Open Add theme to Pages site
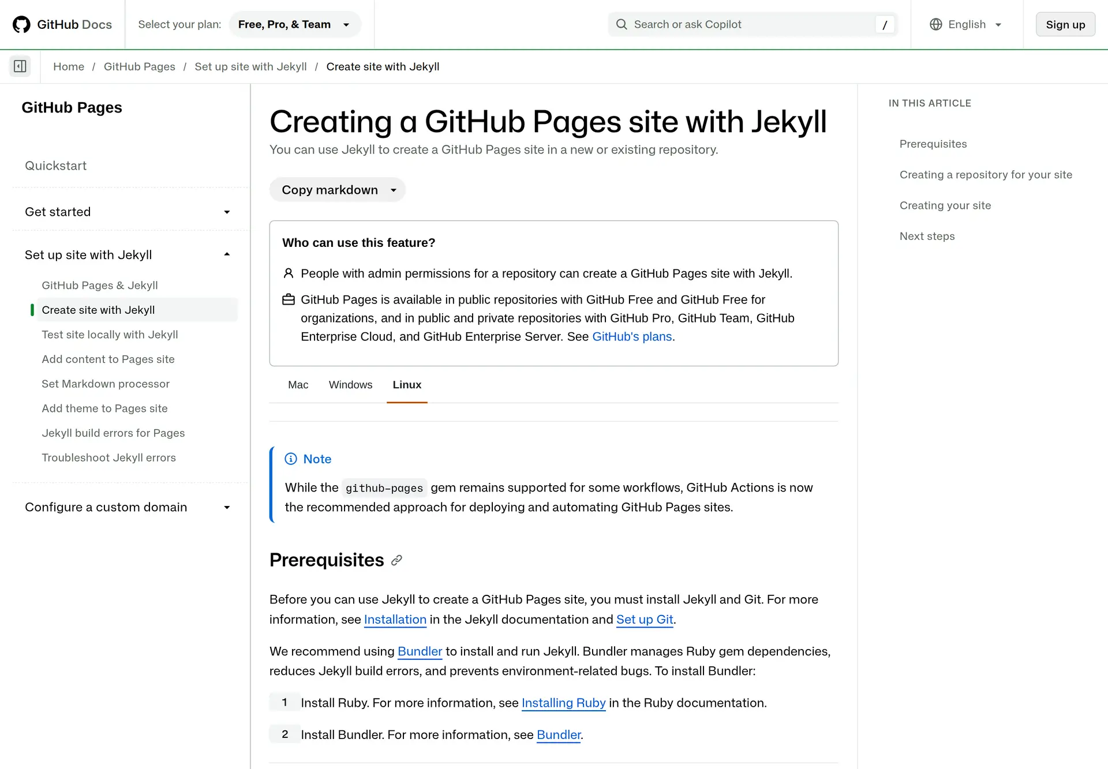Image resolution: width=1108 pixels, height=769 pixels. 104,408
